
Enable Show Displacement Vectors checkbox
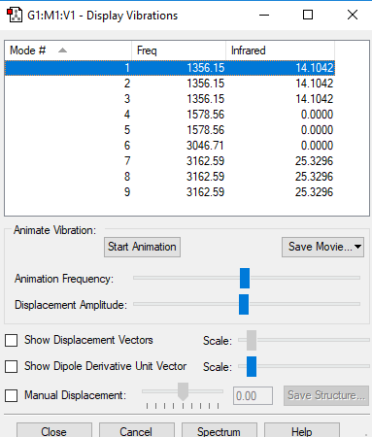(12, 341)
